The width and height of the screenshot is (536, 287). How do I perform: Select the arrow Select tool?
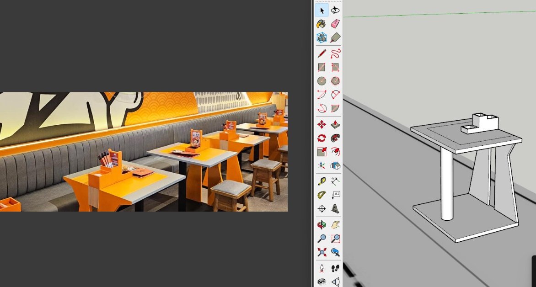pyautogui.click(x=322, y=10)
